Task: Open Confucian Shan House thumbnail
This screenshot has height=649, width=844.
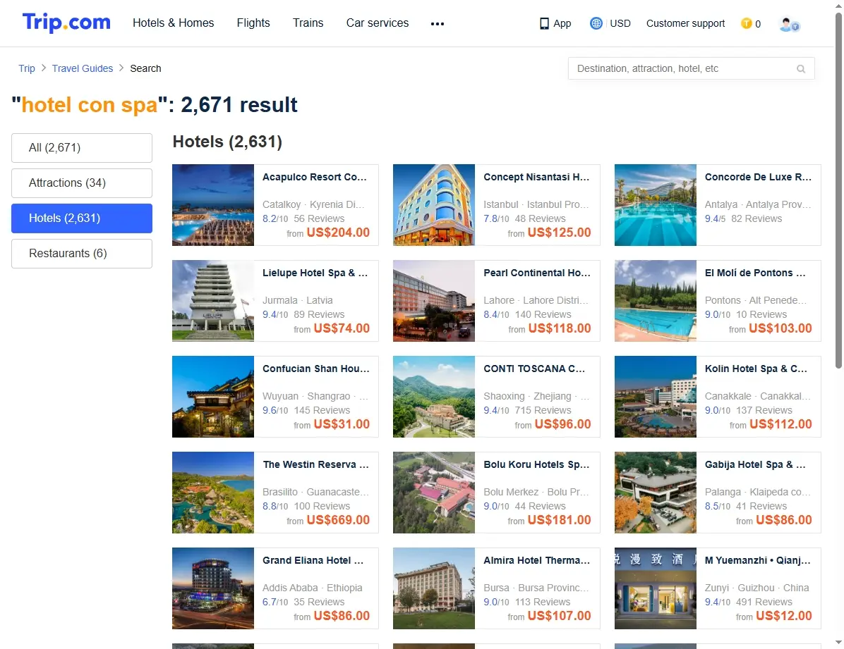Action: 213,396
